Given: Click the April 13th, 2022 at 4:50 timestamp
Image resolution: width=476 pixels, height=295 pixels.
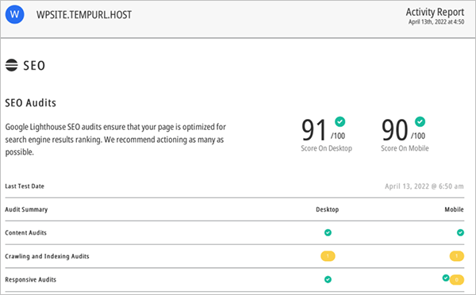Looking at the screenshot, I should pyautogui.click(x=436, y=22).
